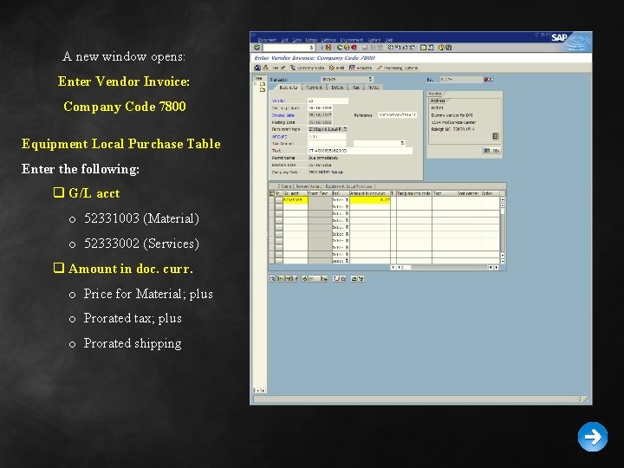624x468 pixels.
Task: Click the Hold button
Action: coord(337,68)
